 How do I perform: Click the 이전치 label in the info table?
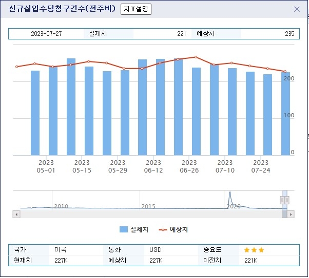point(212,260)
